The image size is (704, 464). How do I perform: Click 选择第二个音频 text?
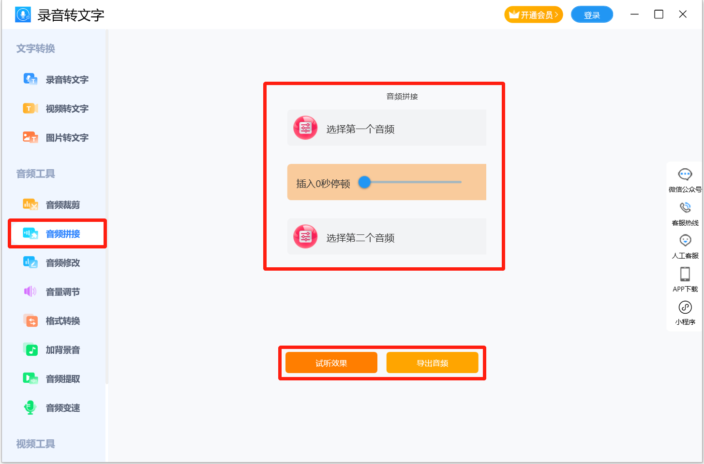coord(360,238)
